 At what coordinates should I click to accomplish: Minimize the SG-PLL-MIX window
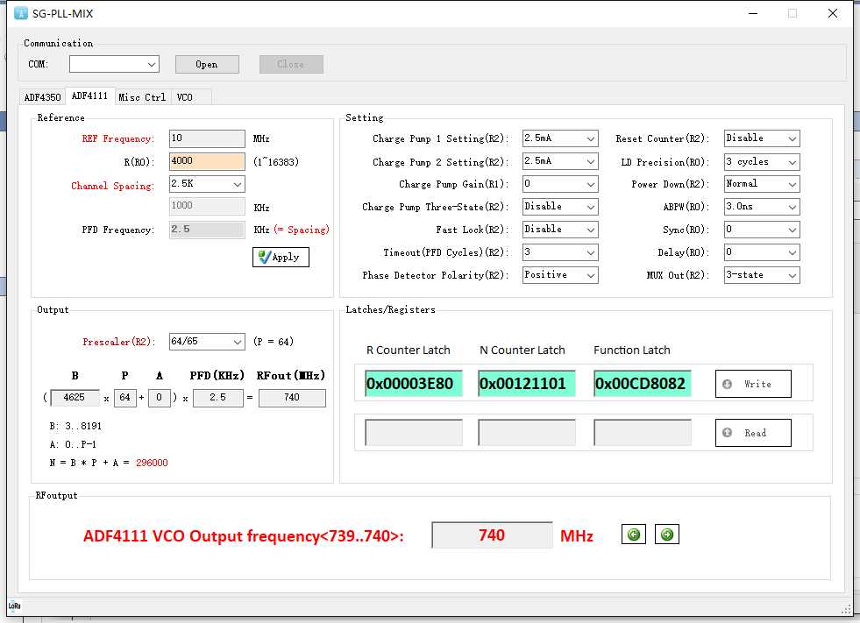pyautogui.click(x=753, y=13)
